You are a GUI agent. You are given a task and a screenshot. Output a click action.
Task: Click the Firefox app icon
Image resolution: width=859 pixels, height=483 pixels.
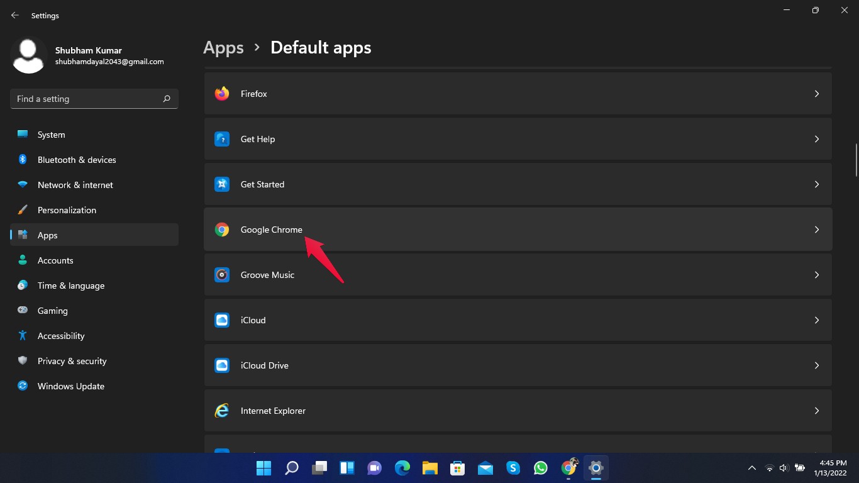(222, 94)
